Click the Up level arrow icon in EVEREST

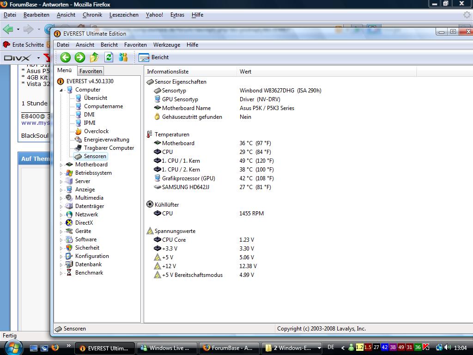94,57
